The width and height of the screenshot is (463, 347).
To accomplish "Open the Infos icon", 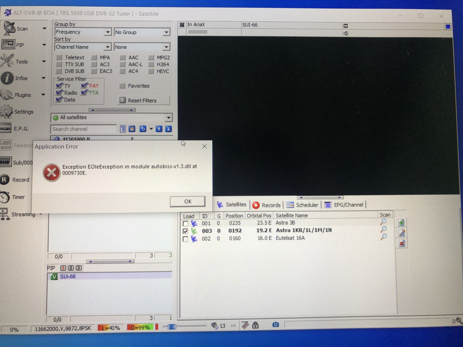I will coord(7,78).
